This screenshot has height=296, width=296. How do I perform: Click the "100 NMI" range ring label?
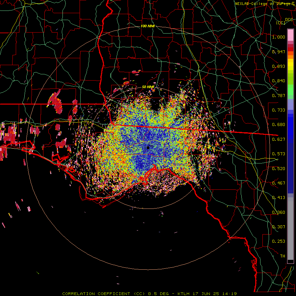click(x=148, y=26)
